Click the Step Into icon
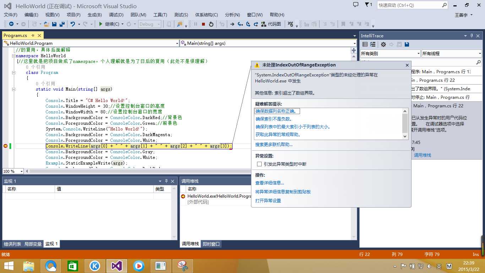Image resolution: width=485 pixels, height=273 pixels. coord(240,24)
